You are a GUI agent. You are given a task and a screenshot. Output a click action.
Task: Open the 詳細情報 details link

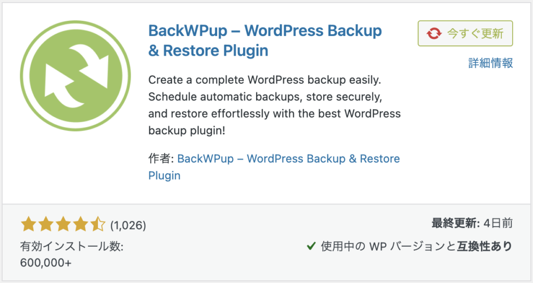pyautogui.click(x=491, y=63)
